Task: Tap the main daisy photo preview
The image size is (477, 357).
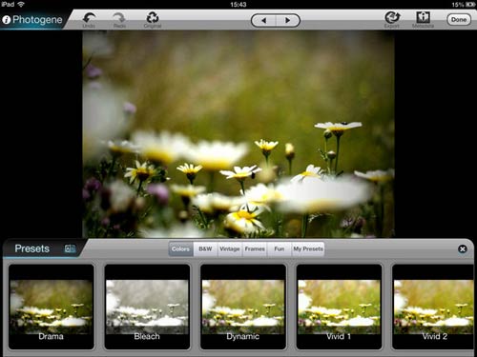Action: [238, 134]
